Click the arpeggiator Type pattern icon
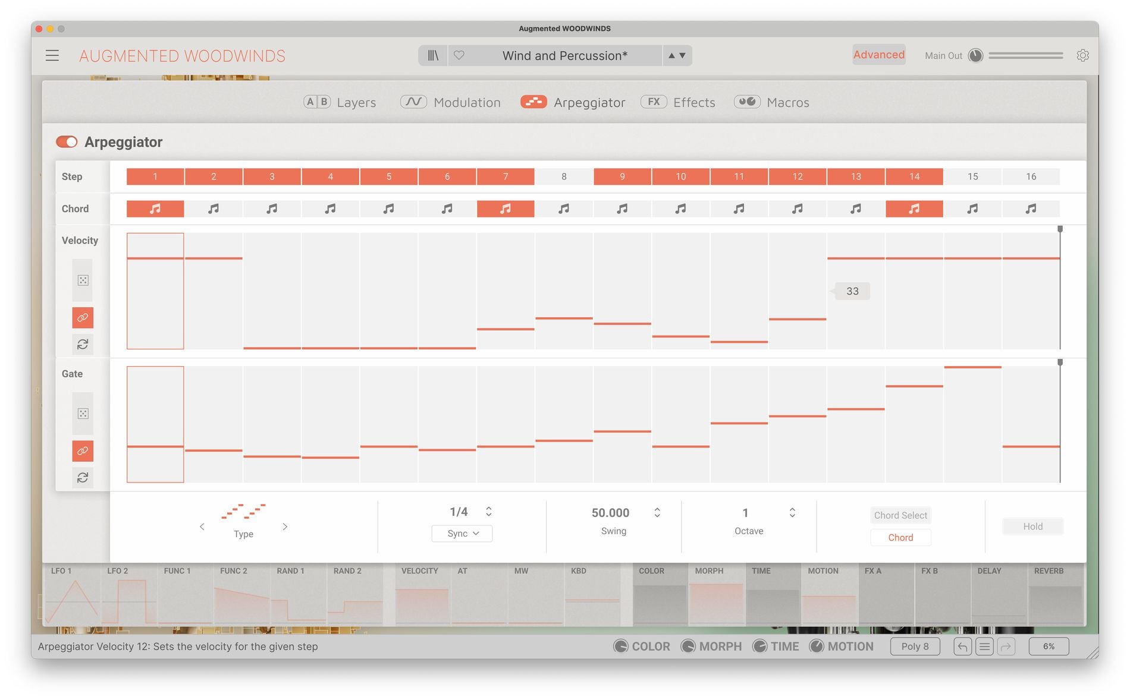This screenshot has width=1130, height=700. (243, 512)
